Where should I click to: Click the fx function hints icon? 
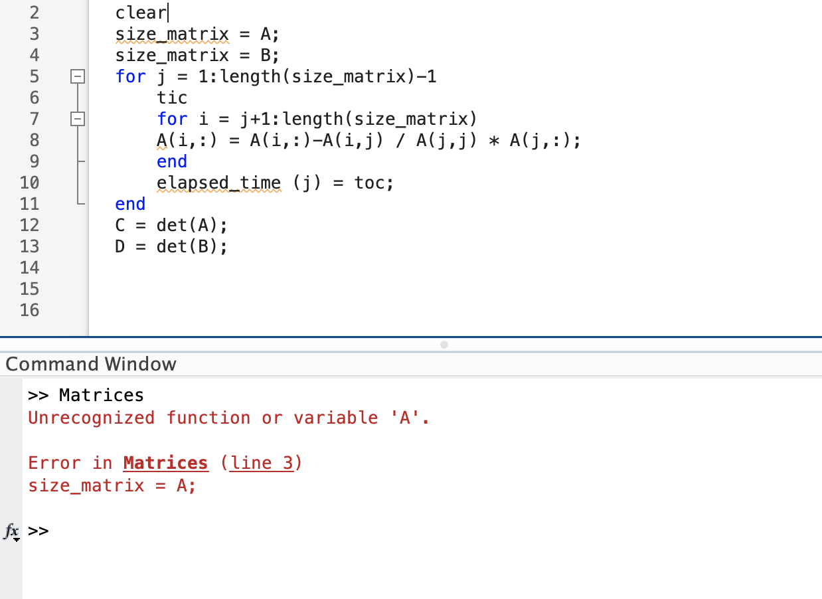point(11,532)
